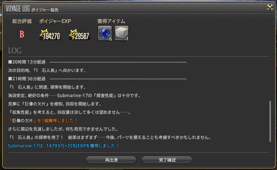This screenshot has width=277, height=170.
Task: Click the LOG section heading
Action: click(x=15, y=51)
